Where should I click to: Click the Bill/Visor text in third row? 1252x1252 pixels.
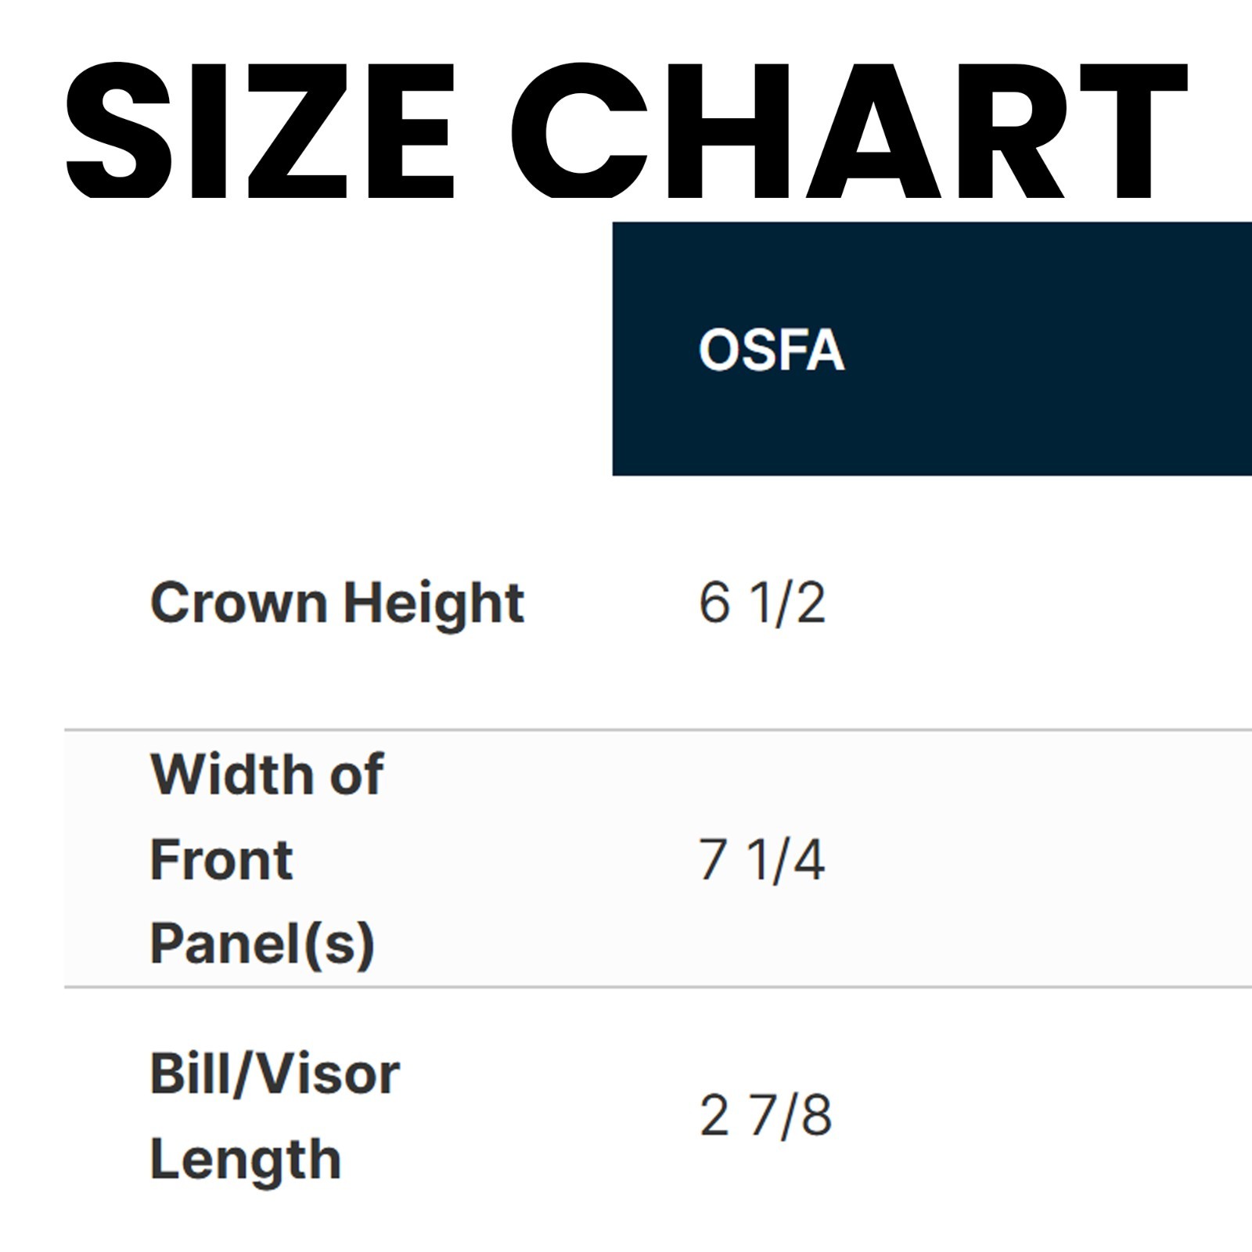(274, 1074)
